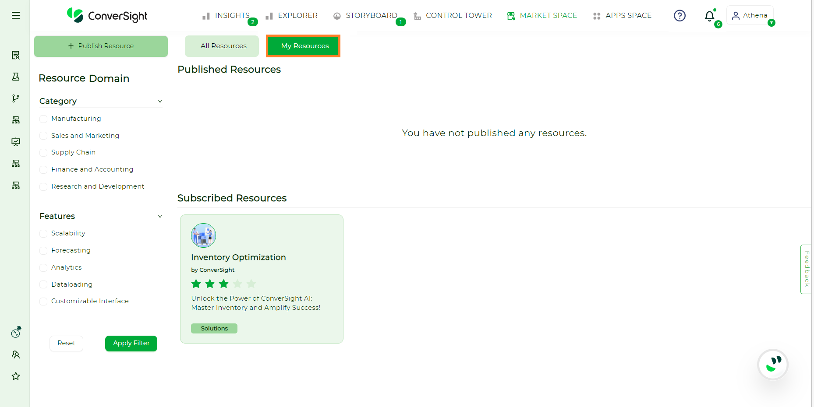Select the Dataloading checkbox
Viewport: 814px width, 407px height.
43,285
